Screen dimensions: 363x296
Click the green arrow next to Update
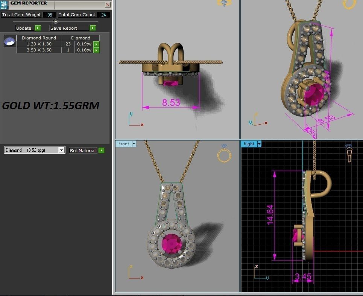(x=38, y=28)
